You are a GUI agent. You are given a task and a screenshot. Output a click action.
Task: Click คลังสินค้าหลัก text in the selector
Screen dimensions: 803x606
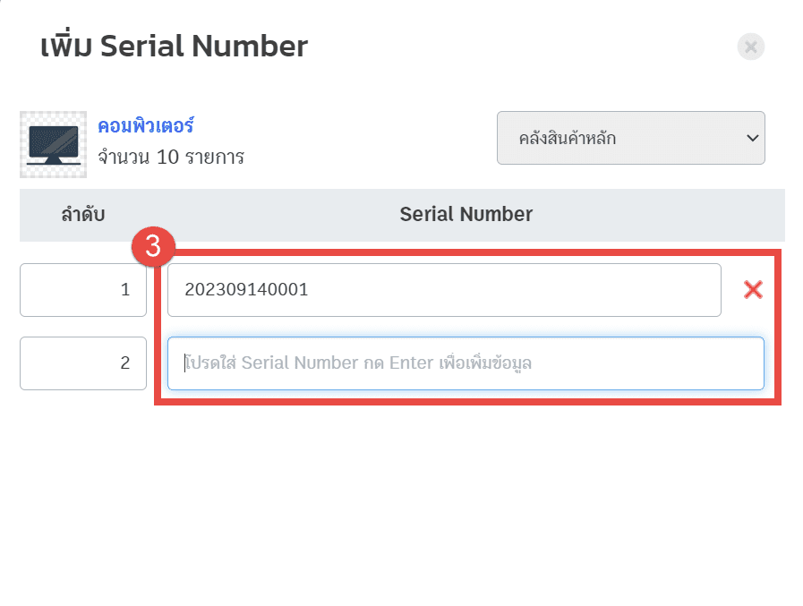(x=568, y=139)
